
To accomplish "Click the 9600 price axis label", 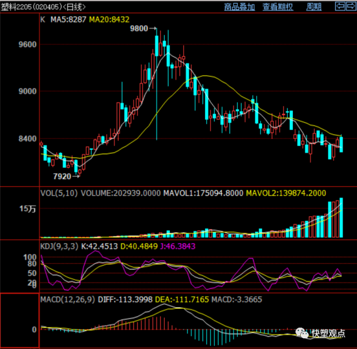I will click(27, 44).
